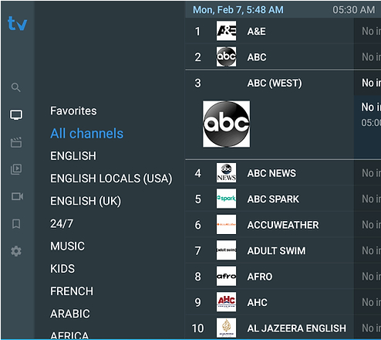The image size is (381, 340).
Task: Click the large abc logo thumbnail
Action: (x=226, y=124)
